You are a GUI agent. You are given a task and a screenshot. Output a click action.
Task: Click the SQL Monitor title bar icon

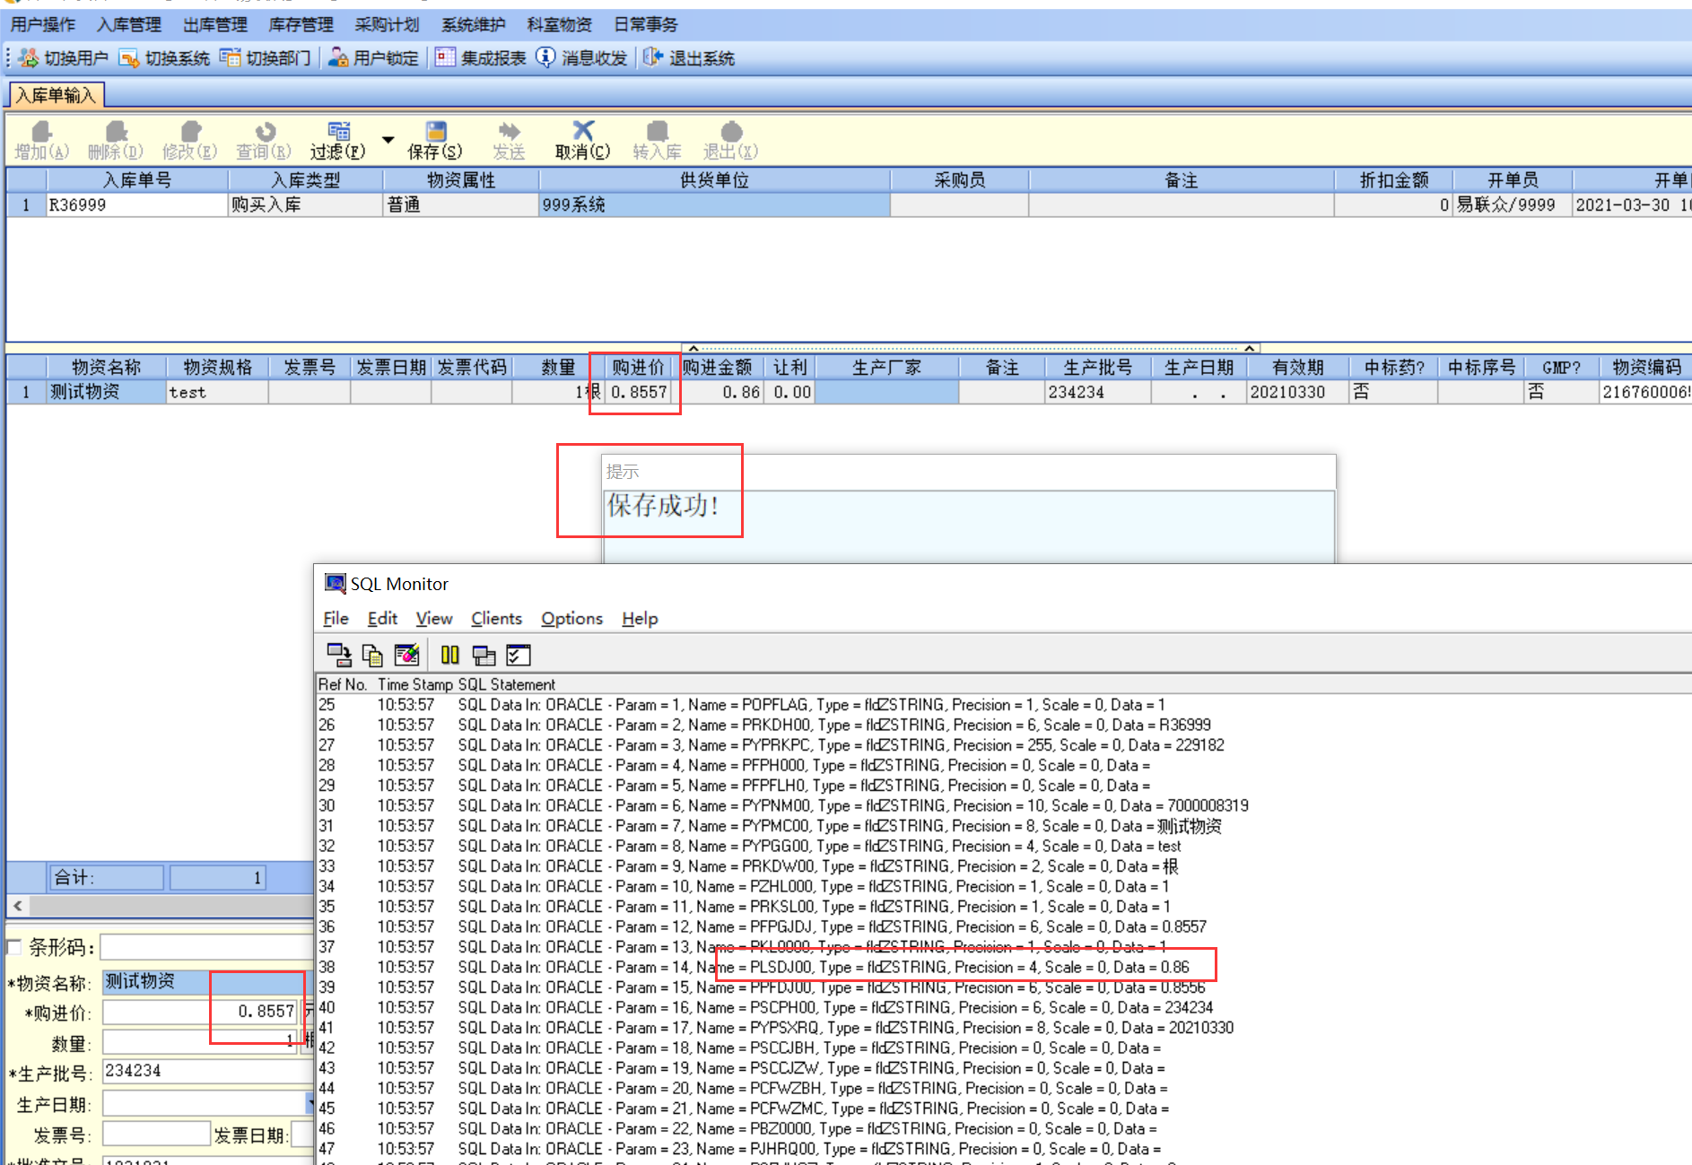pyautogui.click(x=336, y=584)
